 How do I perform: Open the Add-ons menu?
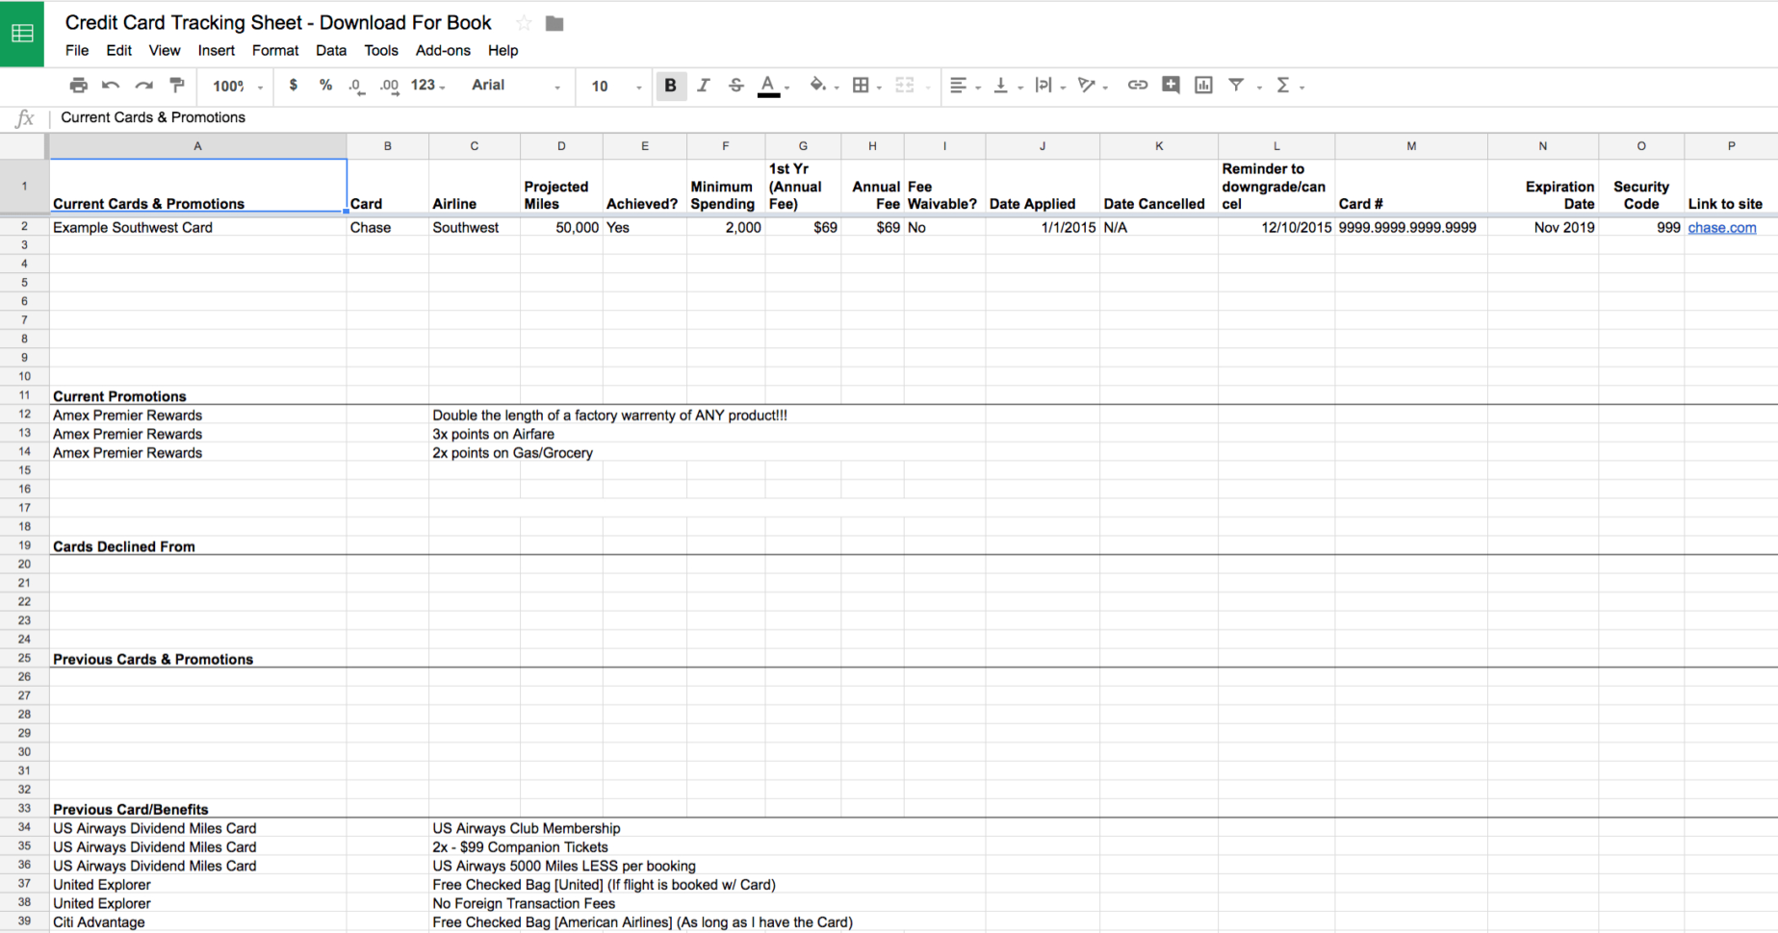coord(443,50)
